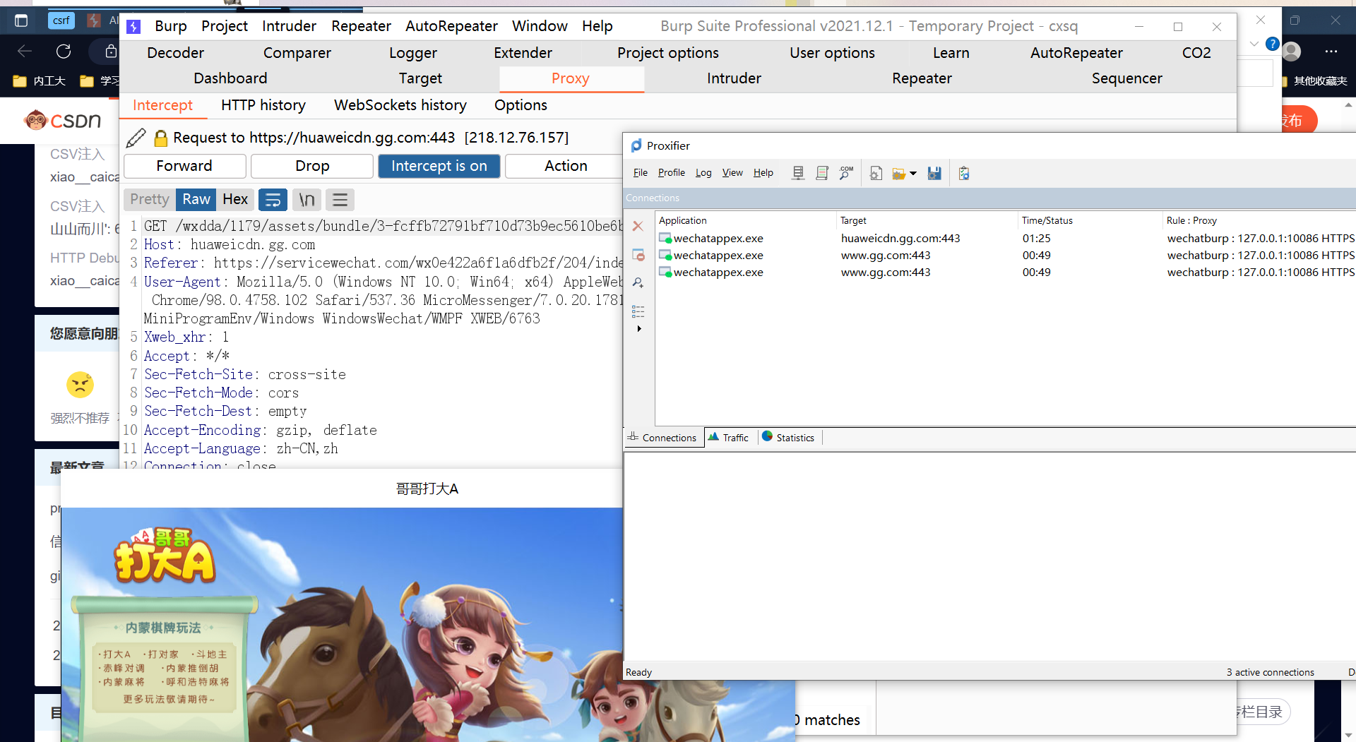
Task: Switch to the Dashboard tab
Action: click(230, 78)
